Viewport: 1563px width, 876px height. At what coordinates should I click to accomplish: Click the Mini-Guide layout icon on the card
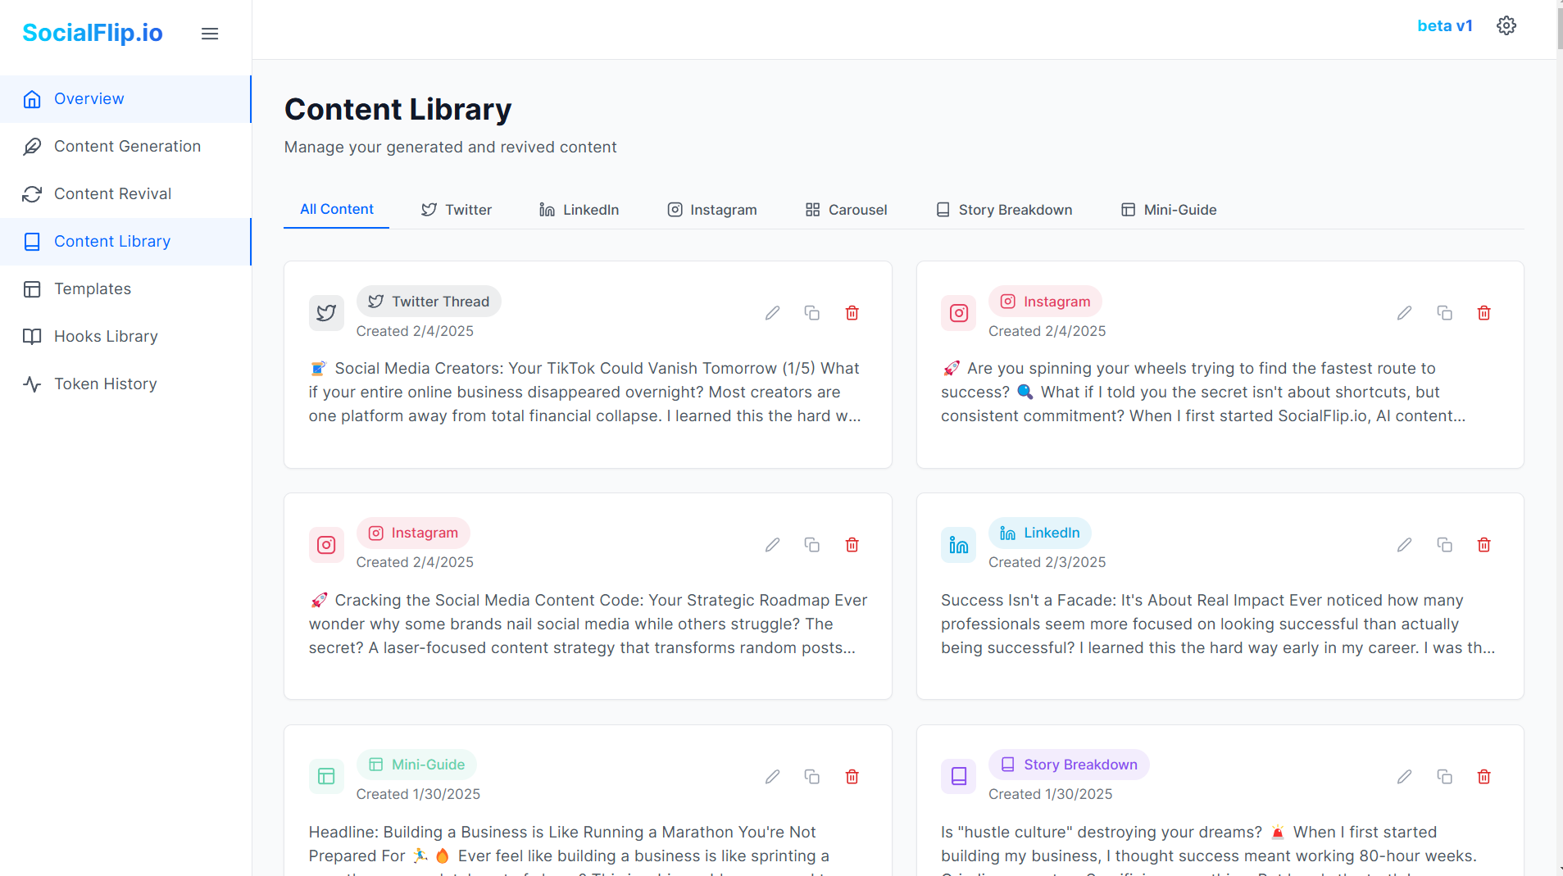click(x=326, y=777)
